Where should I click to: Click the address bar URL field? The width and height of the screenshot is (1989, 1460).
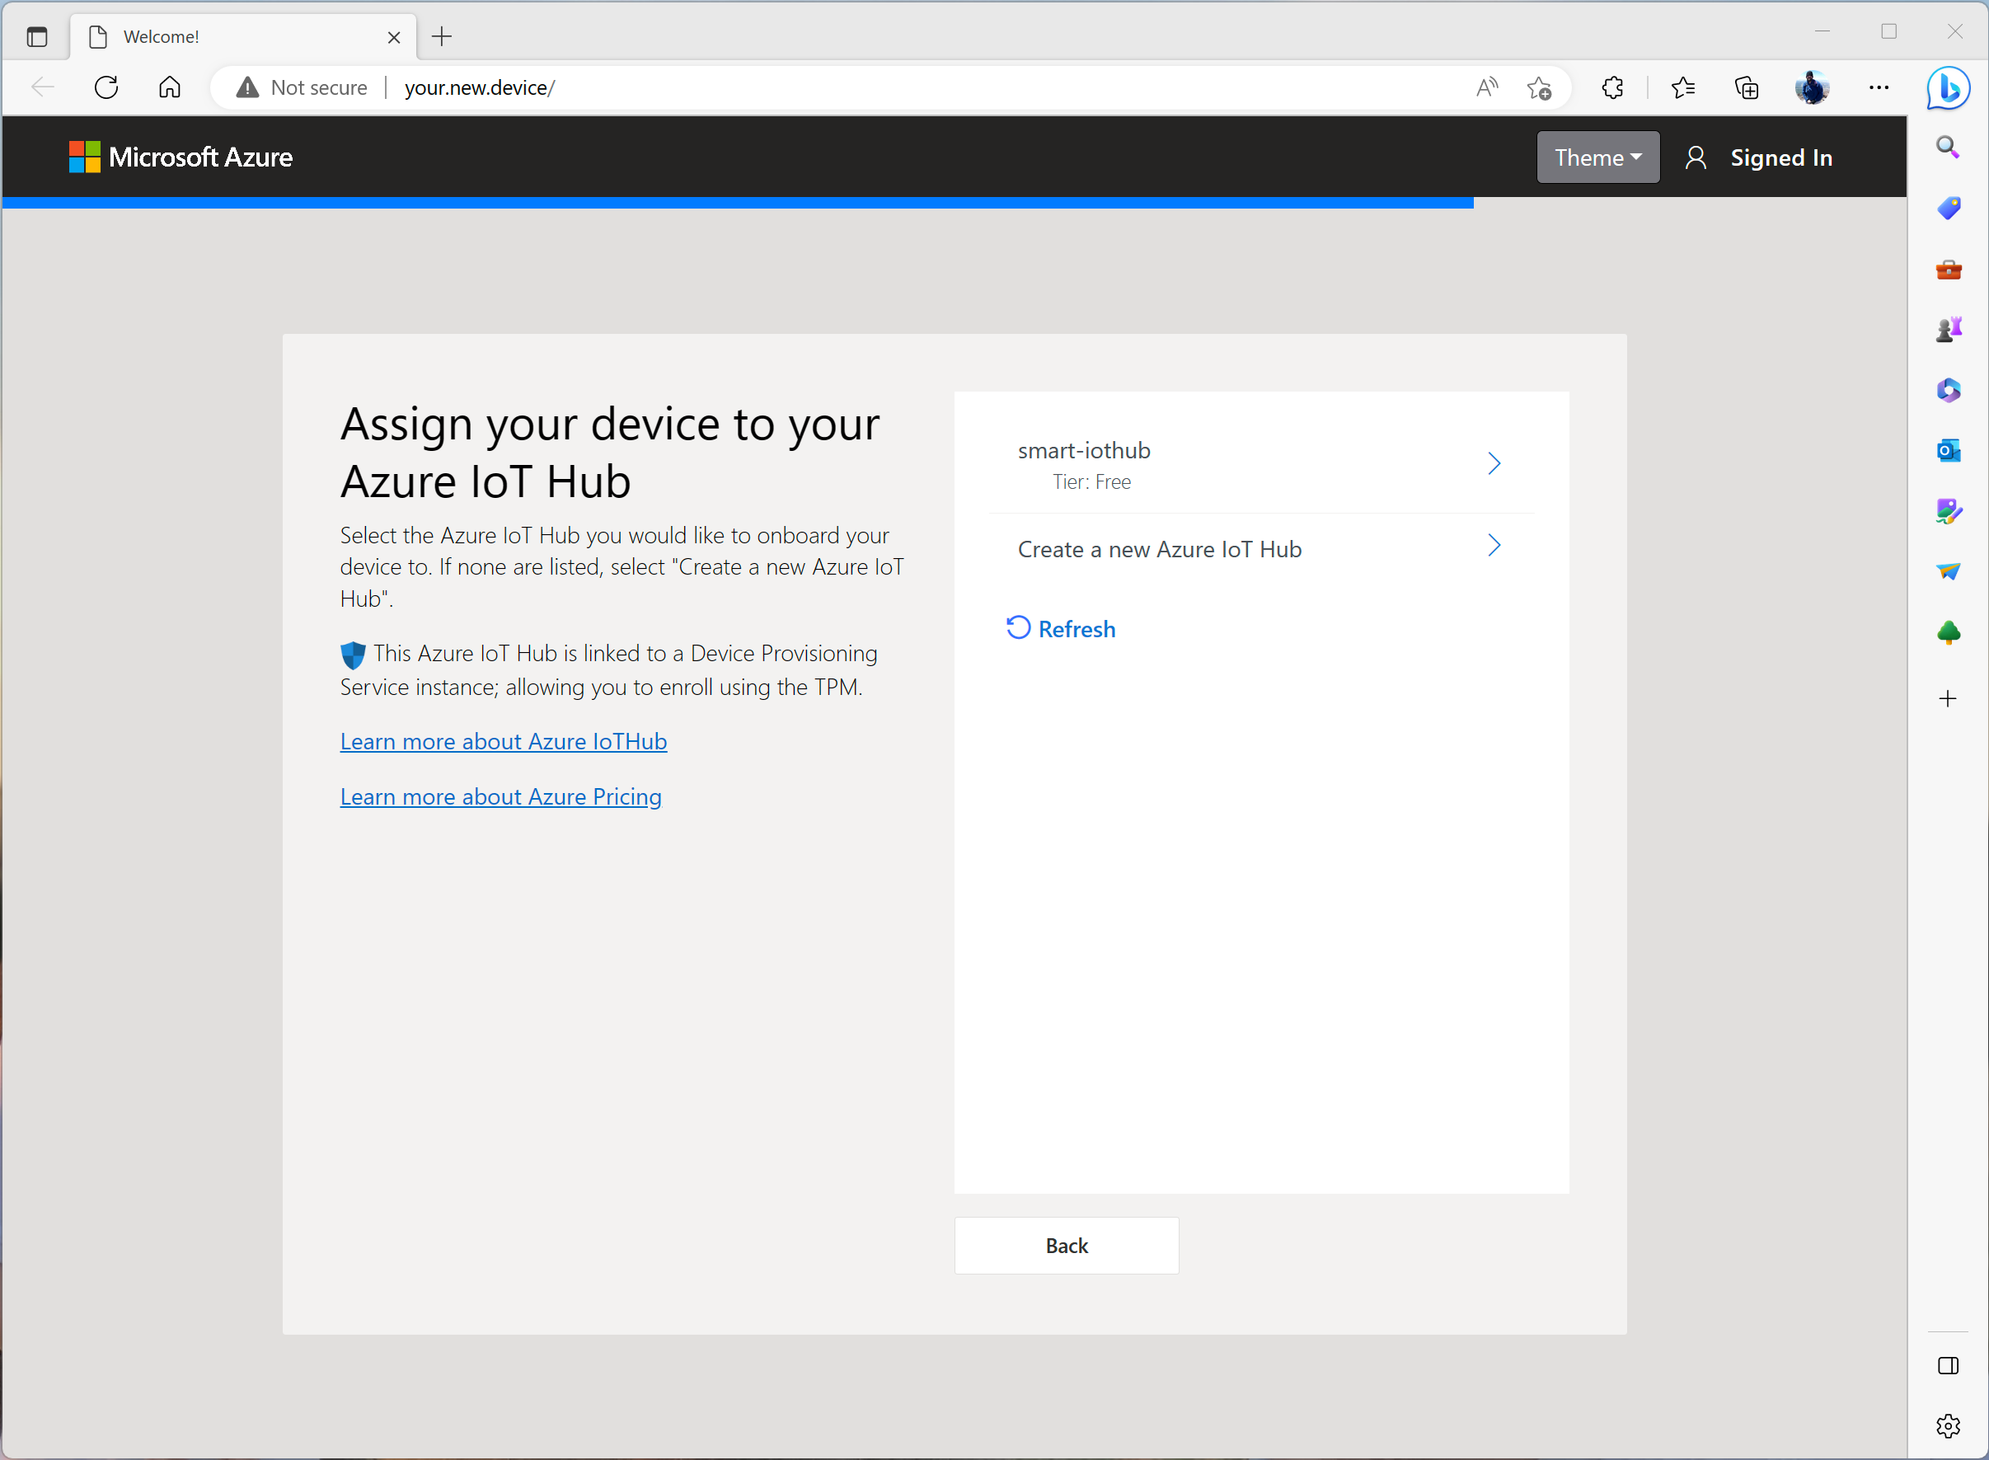795,87
